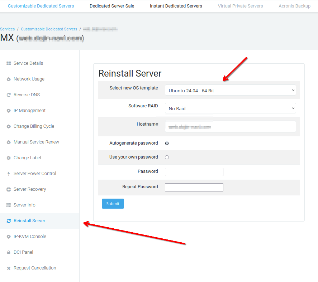
Task: Select the Network Usage option
Action: coord(28,79)
